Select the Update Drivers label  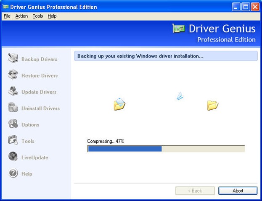[39, 92]
